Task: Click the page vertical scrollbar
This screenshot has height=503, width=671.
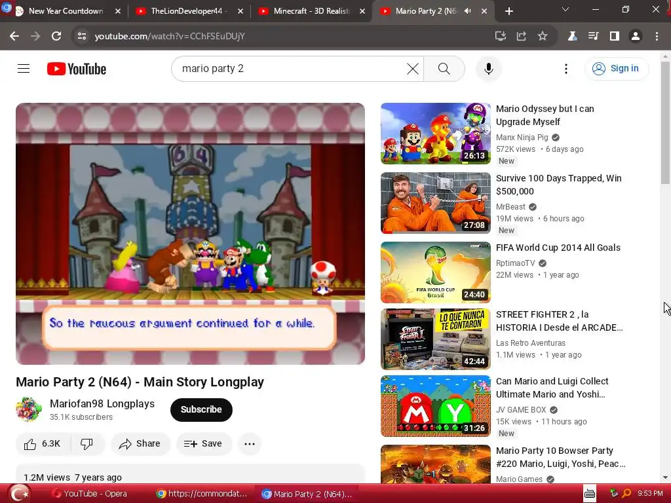Action: [x=666, y=122]
